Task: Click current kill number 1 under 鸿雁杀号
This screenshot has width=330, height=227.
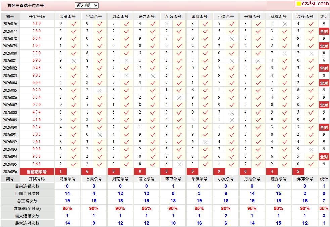Action: point(61,171)
